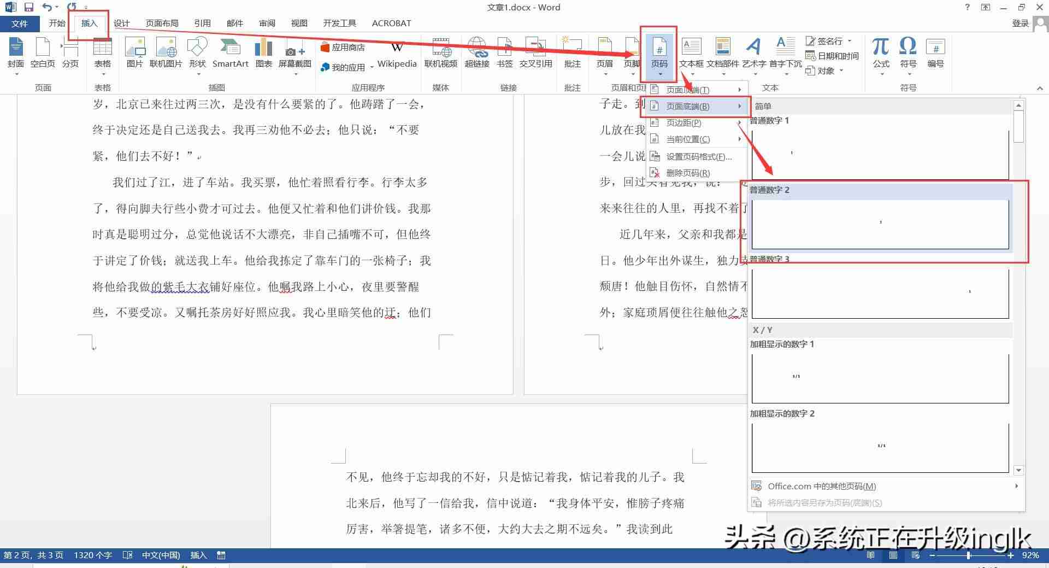This screenshot has width=1049, height=568.
Task: Select remove page numbers (删除页码)
Action: (696, 173)
